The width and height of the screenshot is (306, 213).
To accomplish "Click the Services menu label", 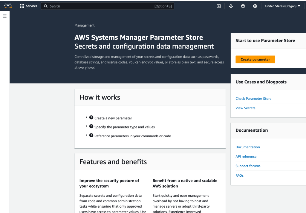I will point(31,6).
